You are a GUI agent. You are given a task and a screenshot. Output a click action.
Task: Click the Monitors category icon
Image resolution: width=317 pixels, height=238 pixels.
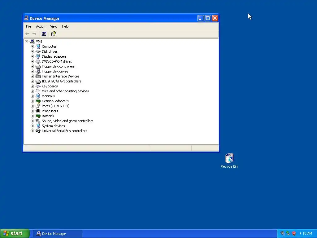coord(38,96)
